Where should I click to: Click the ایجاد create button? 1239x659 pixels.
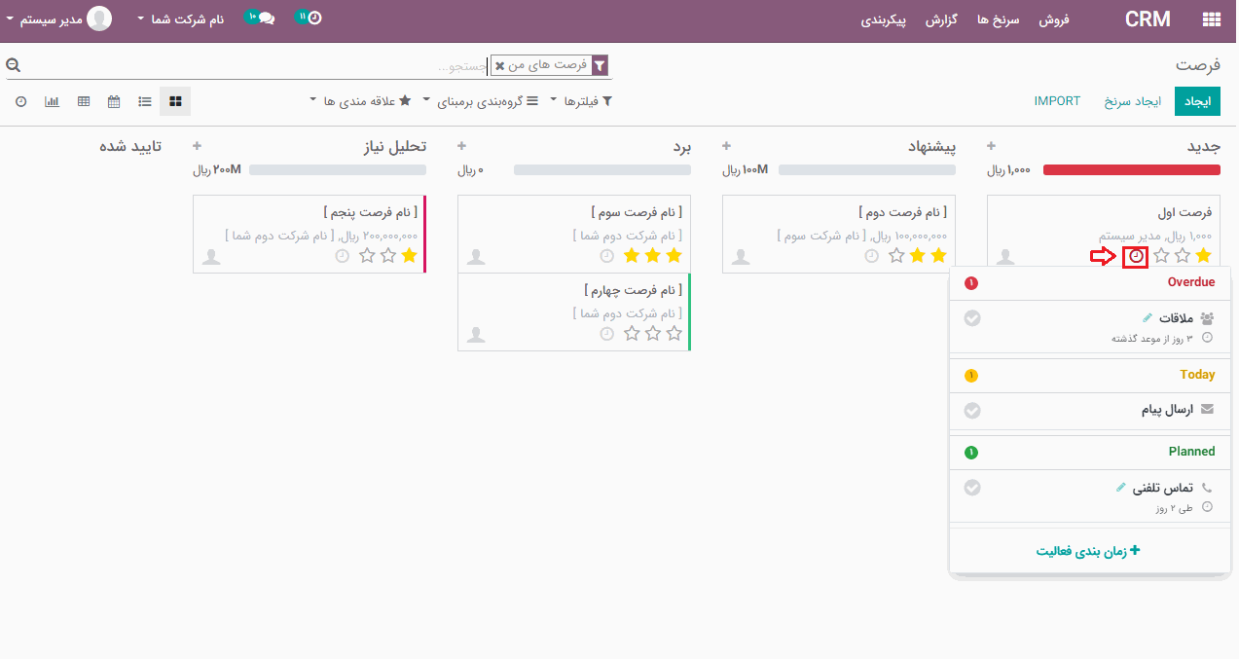[1197, 101]
